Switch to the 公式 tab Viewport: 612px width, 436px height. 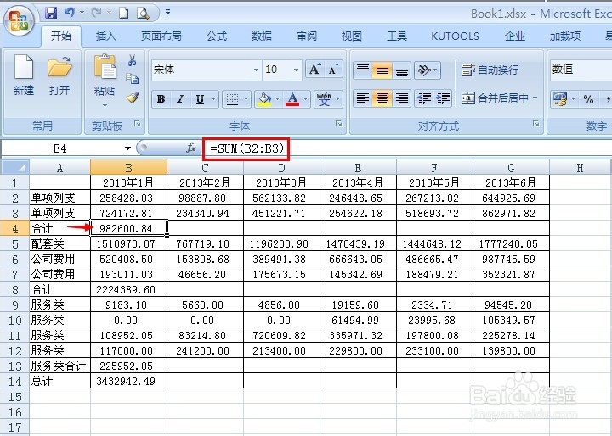[217, 36]
